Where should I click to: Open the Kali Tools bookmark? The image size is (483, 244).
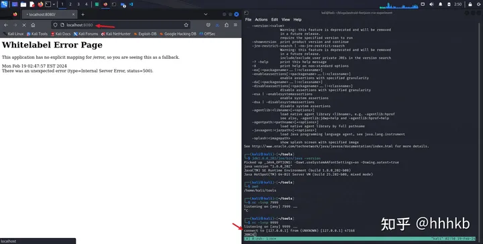click(38, 34)
